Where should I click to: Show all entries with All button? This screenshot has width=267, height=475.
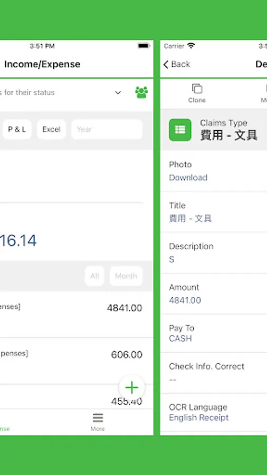(x=94, y=276)
